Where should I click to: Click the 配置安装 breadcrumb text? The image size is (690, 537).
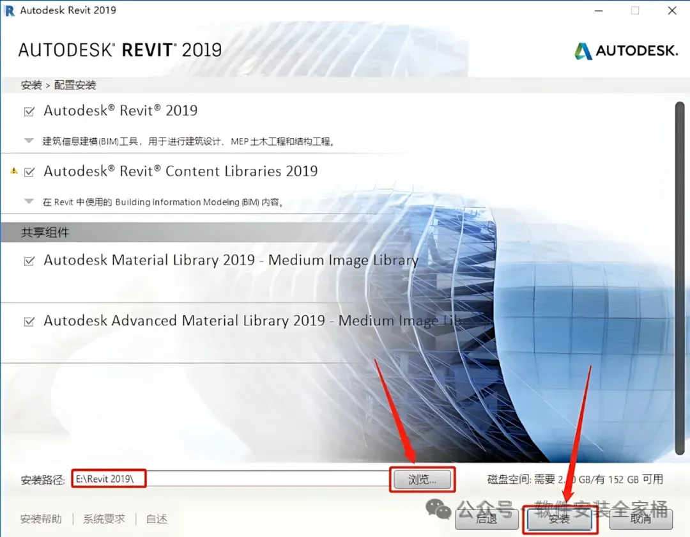tap(75, 85)
